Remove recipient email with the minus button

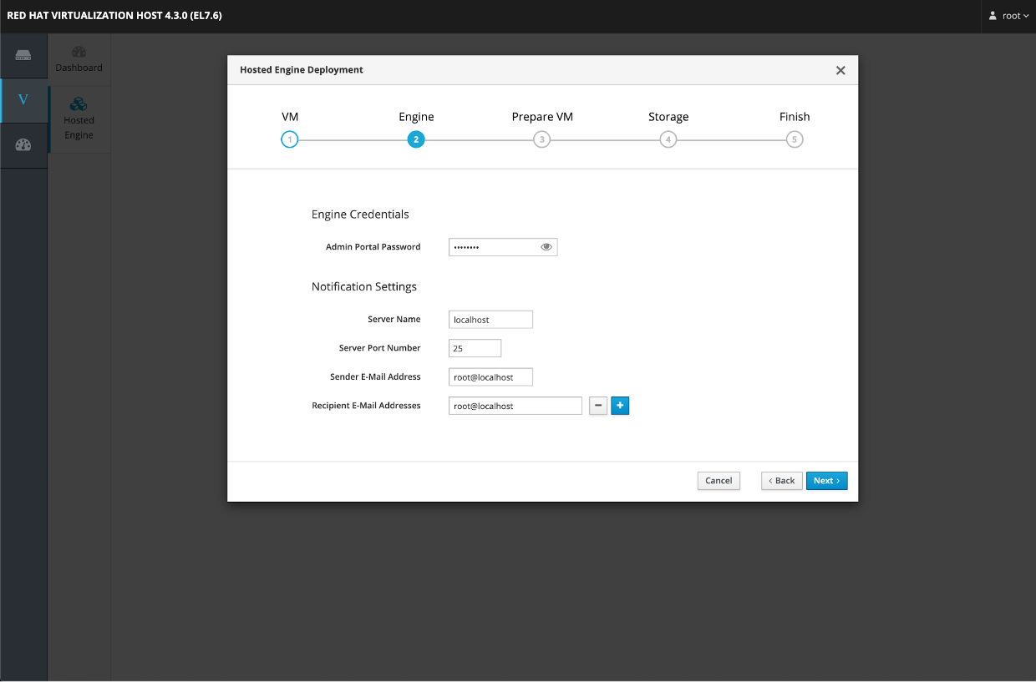[x=598, y=406]
